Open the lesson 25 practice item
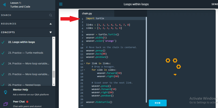 29,74
